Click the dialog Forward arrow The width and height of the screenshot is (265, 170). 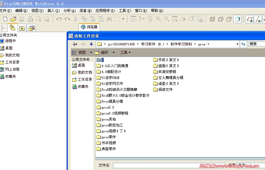click(x=83, y=44)
